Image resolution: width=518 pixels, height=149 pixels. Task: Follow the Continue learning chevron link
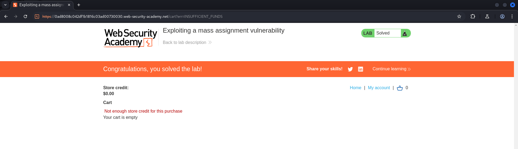tap(391, 69)
